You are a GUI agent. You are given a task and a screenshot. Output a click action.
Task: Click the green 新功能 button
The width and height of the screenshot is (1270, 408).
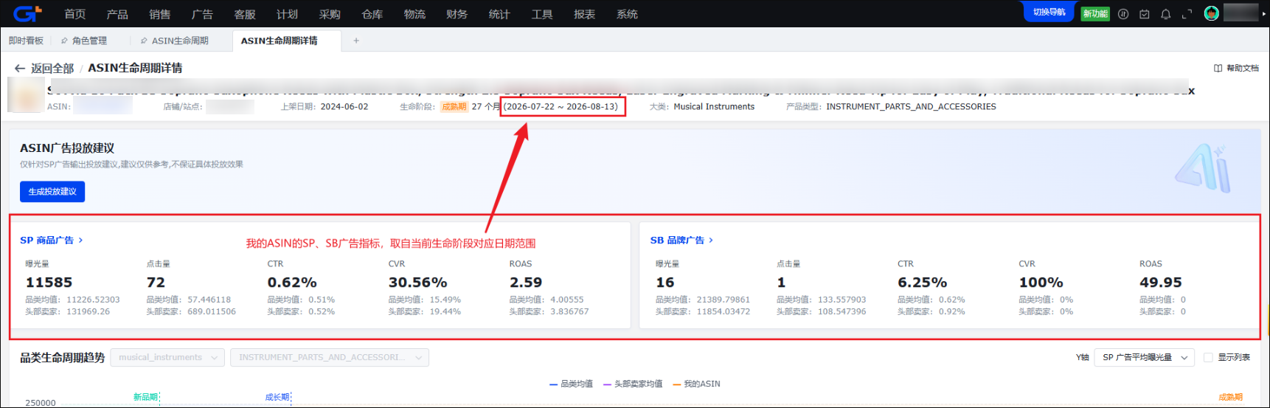click(x=1095, y=13)
